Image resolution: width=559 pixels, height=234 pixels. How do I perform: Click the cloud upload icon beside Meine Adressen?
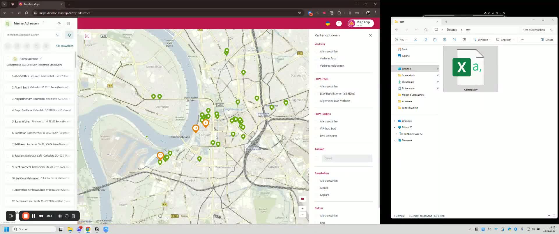(x=59, y=23)
